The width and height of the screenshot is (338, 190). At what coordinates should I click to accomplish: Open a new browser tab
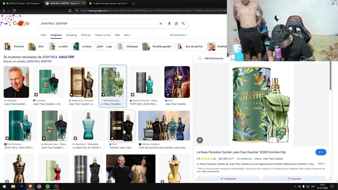pyautogui.click(x=133, y=3)
